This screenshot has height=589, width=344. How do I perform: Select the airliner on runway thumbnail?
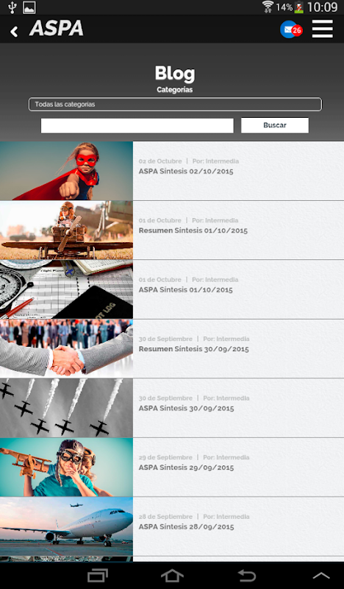[66, 526]
